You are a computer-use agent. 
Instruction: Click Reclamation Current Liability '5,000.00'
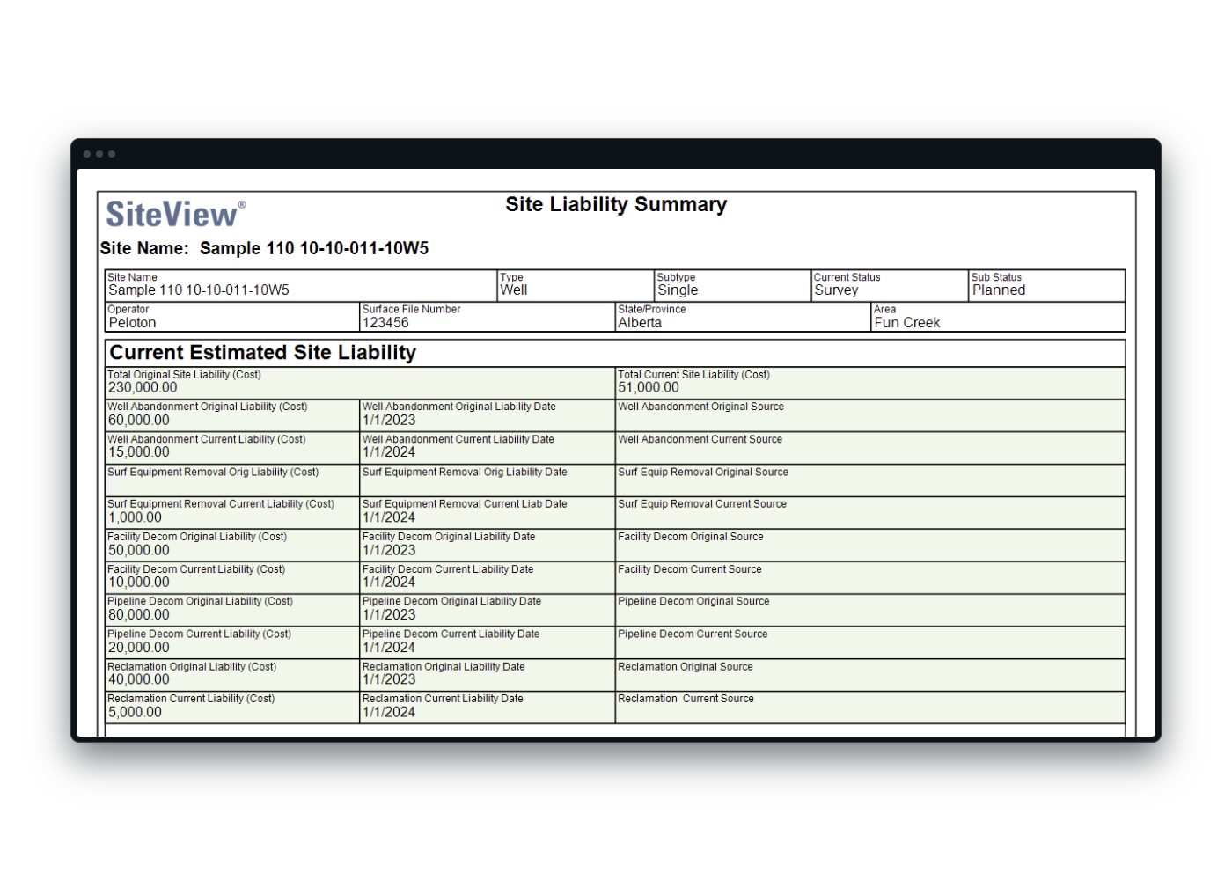coord(135,713)
